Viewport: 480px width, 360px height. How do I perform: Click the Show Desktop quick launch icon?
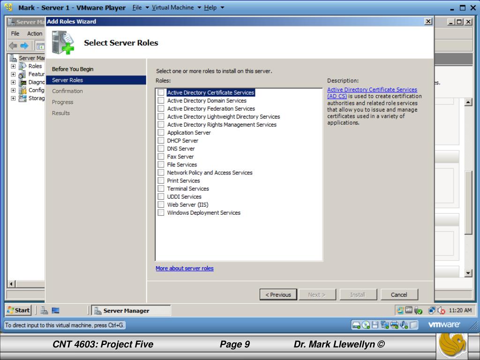click(x=55, y=310)
